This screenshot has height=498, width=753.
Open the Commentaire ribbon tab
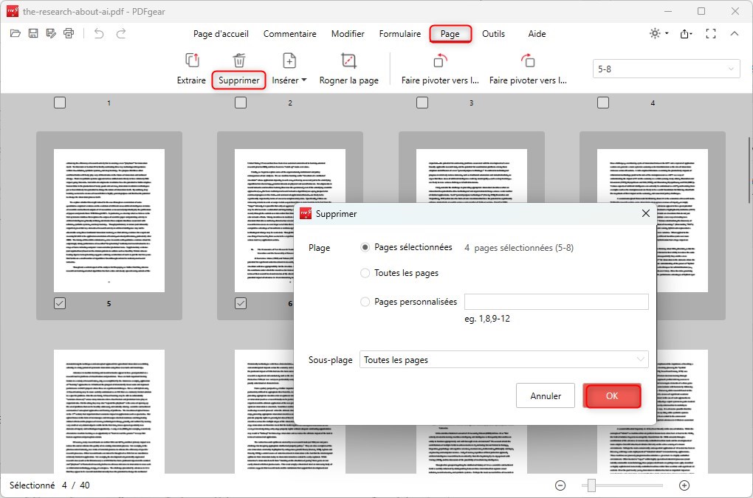pos(289,33)
